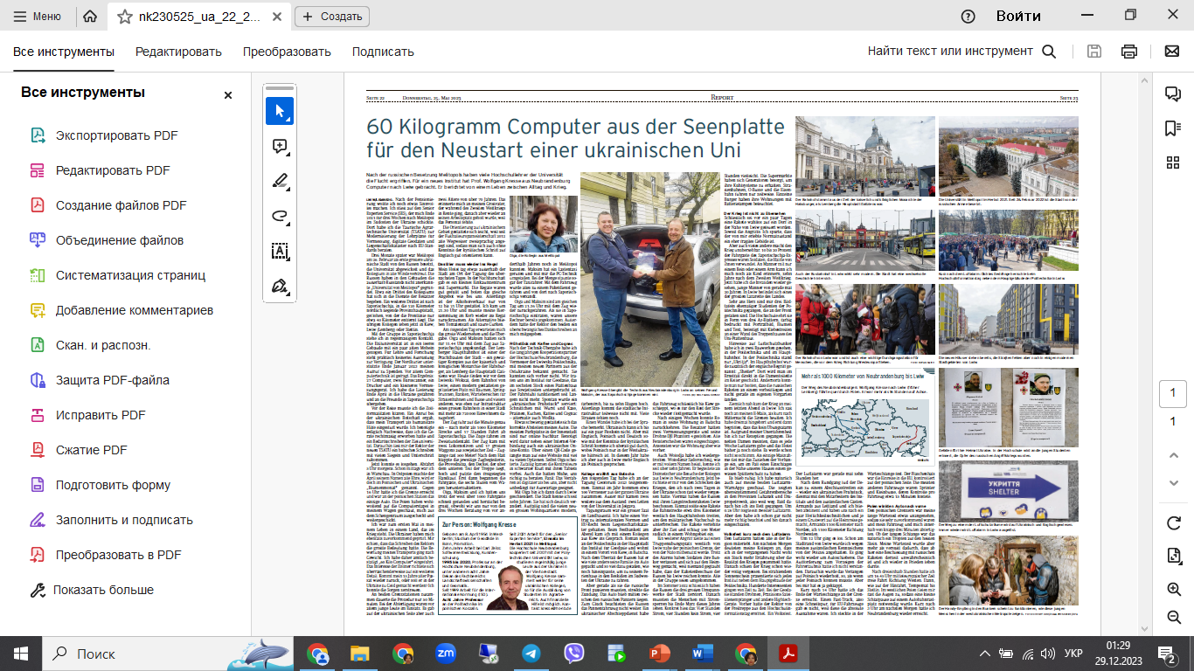This screenshot has width=1194, height=671.
Task: Click the Создать new tab button
Action: click(332, 16)
